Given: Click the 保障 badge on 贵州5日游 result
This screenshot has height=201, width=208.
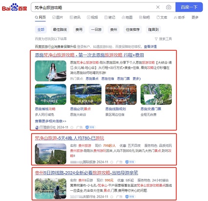Looking at the screenshot, I should click(x=130, y=197).
